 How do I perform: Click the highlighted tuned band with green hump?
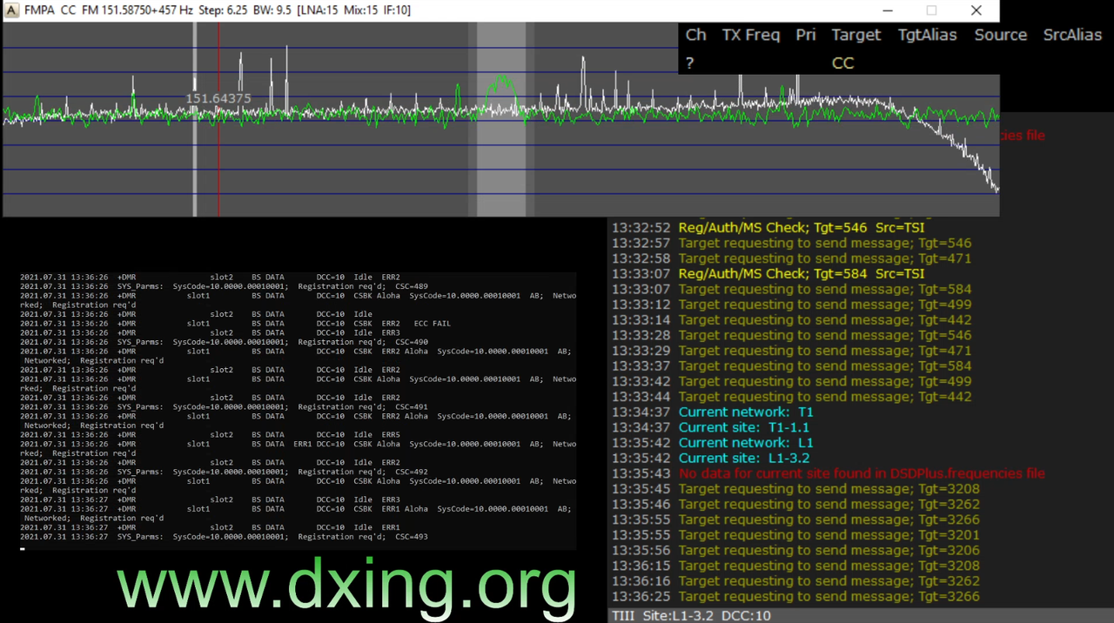(x=501, y=120)
